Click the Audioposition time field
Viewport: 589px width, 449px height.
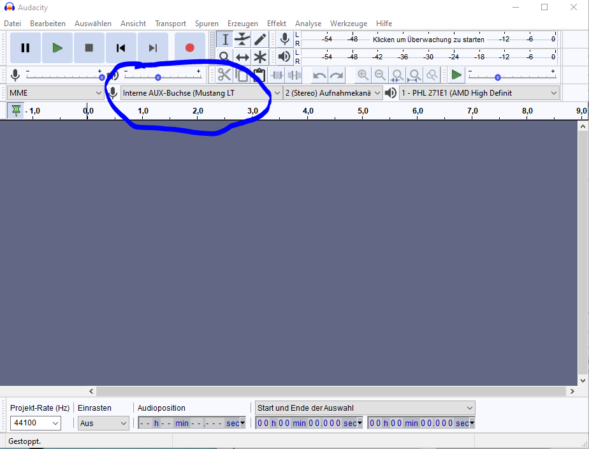192,423
